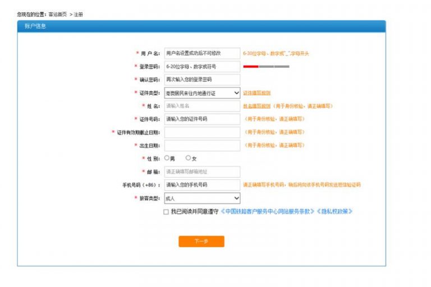431x287 pixels.
Task: Select the 女 (female) radio button
Action: (x=188, y=158)
